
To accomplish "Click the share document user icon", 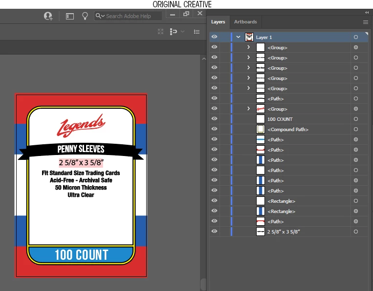I will click(48, 16).
